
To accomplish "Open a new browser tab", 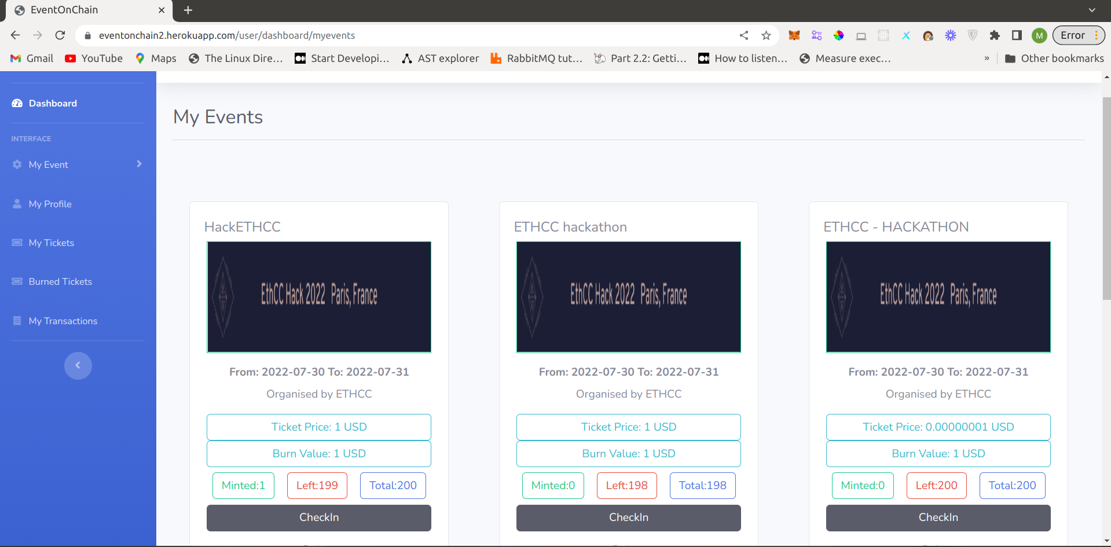I will [188, 10].
